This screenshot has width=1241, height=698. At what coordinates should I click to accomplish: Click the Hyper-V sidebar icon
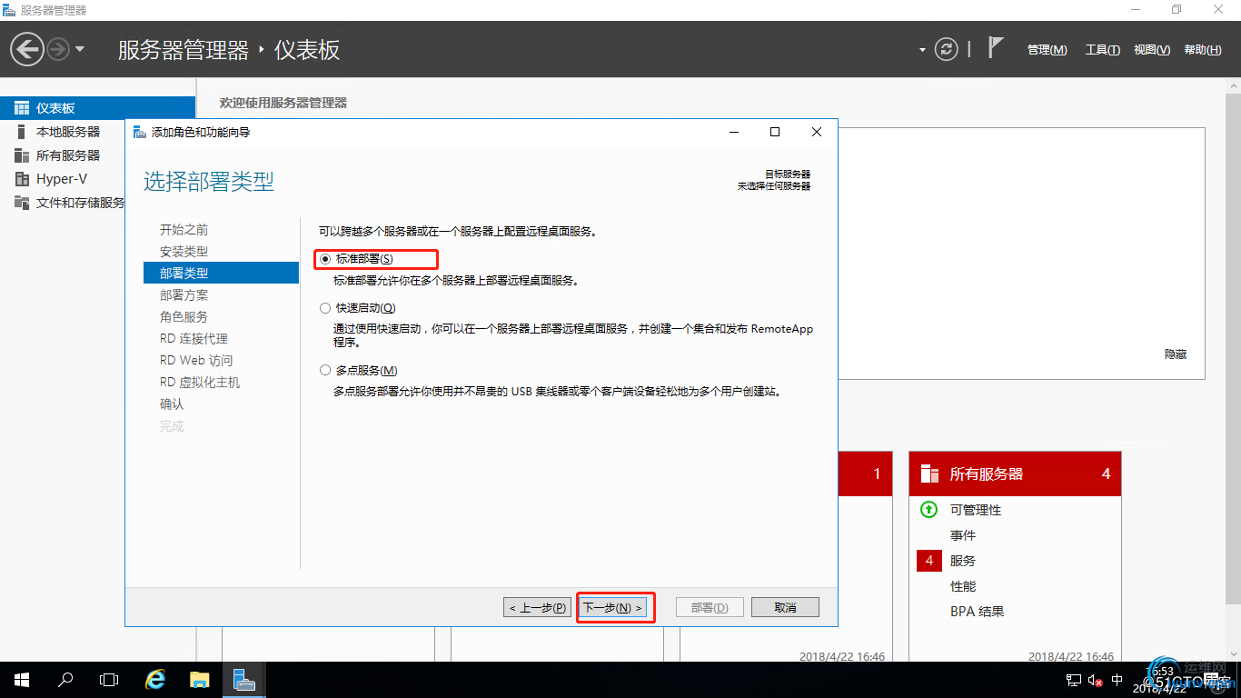(22, 179)
